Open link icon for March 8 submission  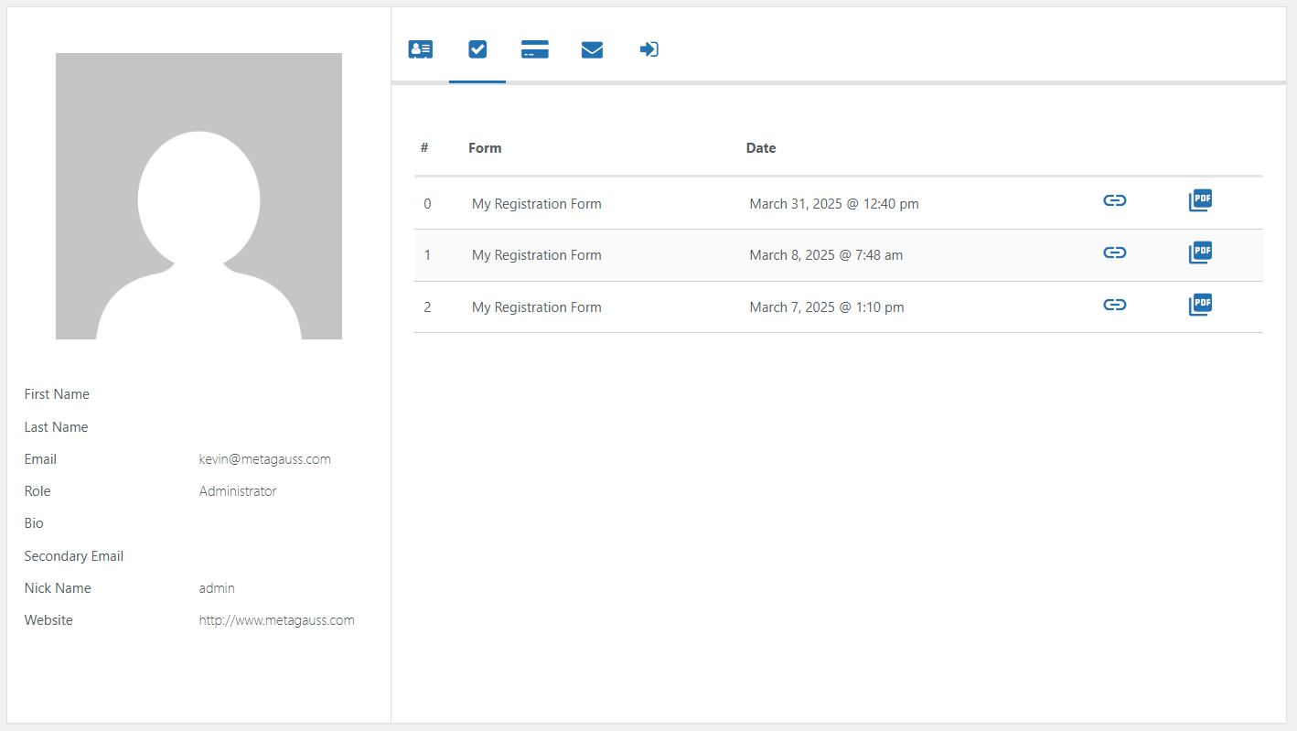pos(1114,253)
